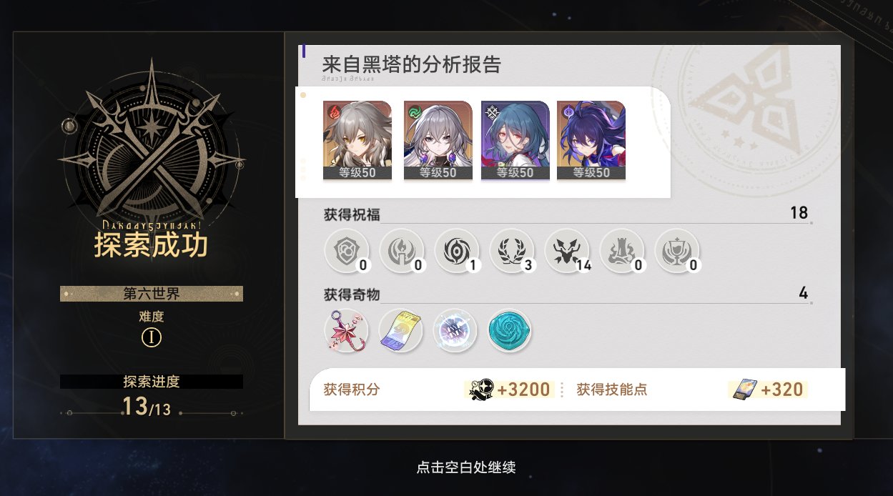Select the Abundance laurel blessing icon with 3

pos(512,251)
